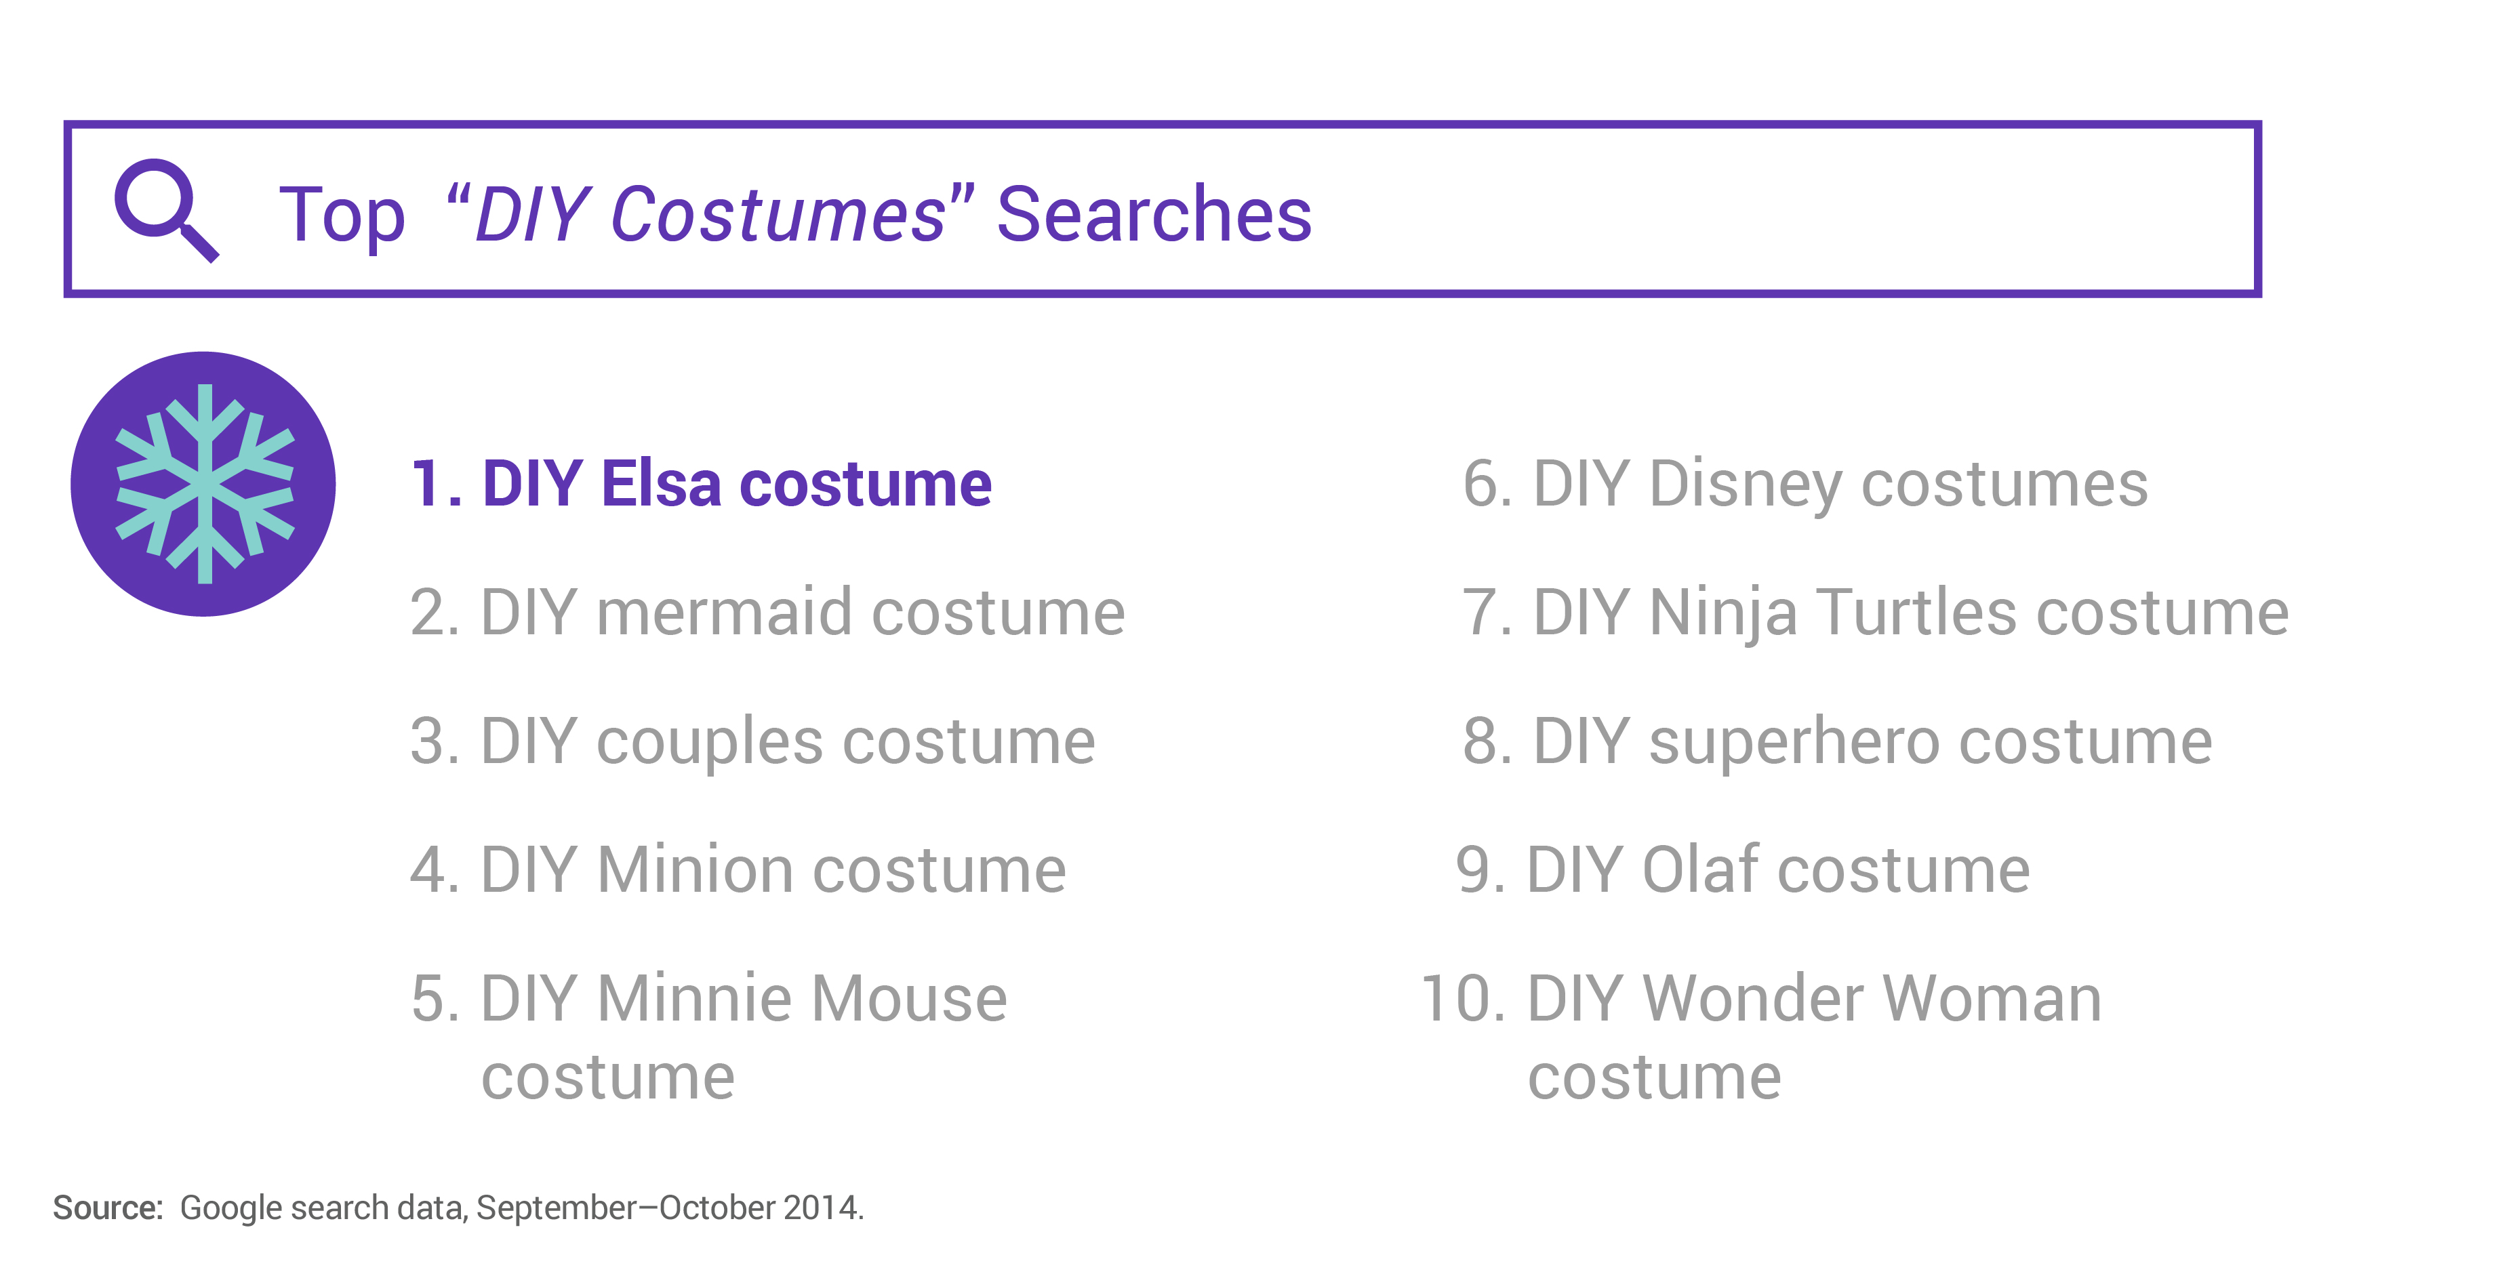Click the word "Searches" in the header

click(x=1154, y=213)
